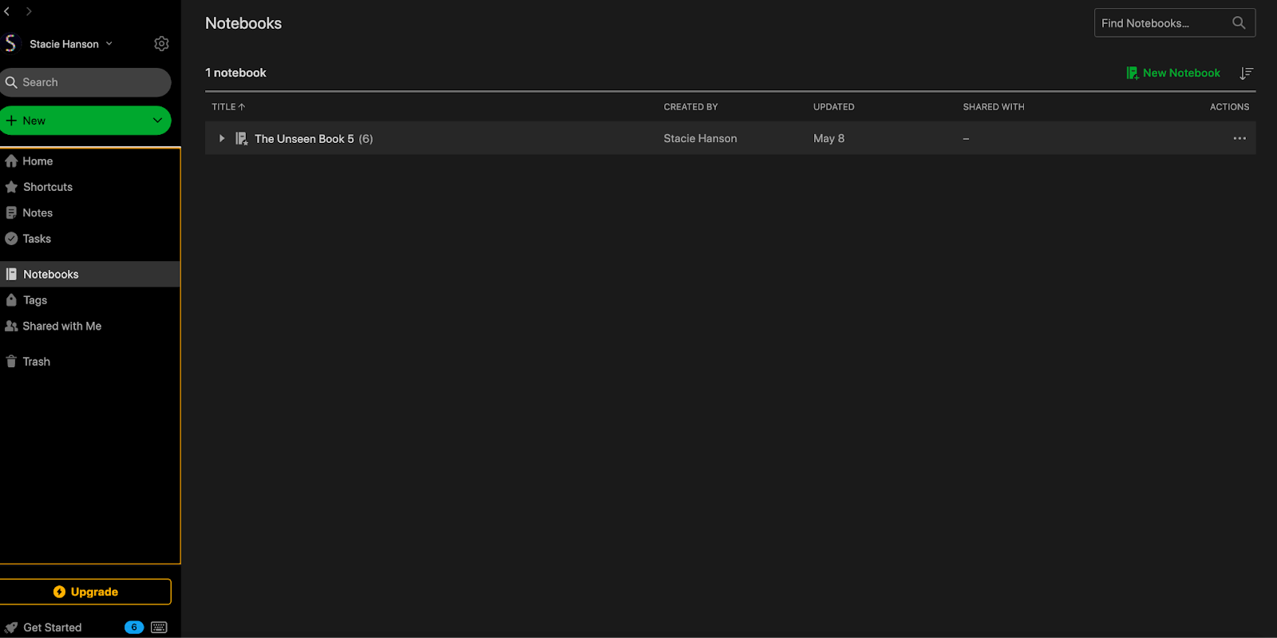Open keyboard shortcuts icon
The height and width of the screenshot is (638, 1277).
point(159,628)
